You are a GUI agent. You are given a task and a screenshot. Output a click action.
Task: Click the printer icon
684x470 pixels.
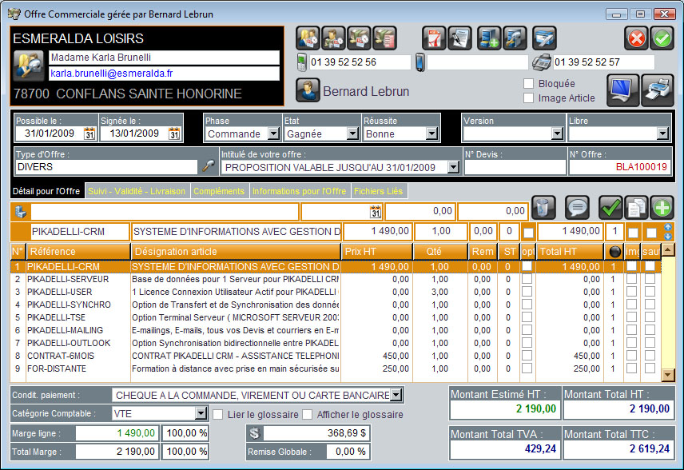[x=658, y=90]
